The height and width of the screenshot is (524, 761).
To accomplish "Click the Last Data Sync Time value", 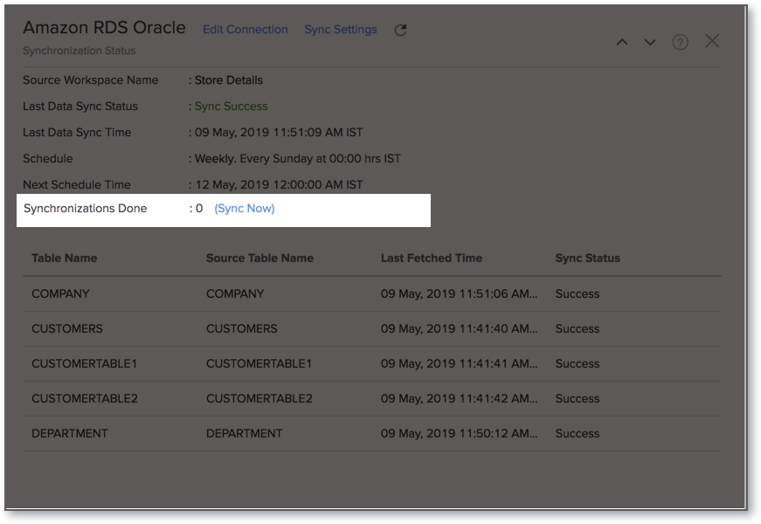I will 279,133.
